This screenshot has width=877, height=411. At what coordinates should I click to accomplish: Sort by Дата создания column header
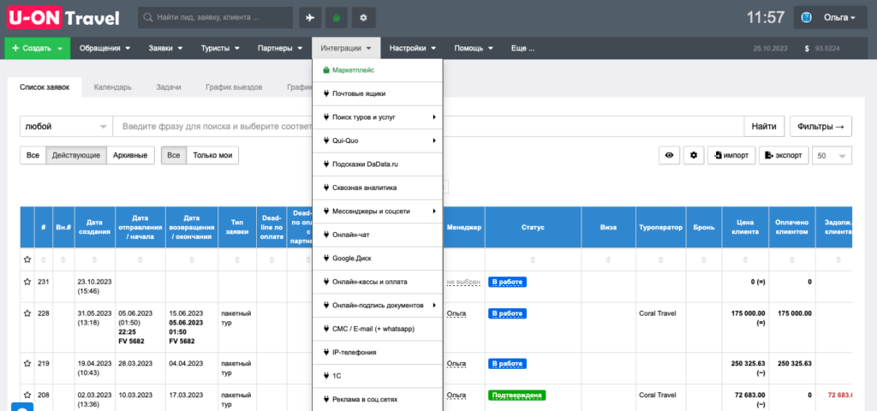coord(94,227)
